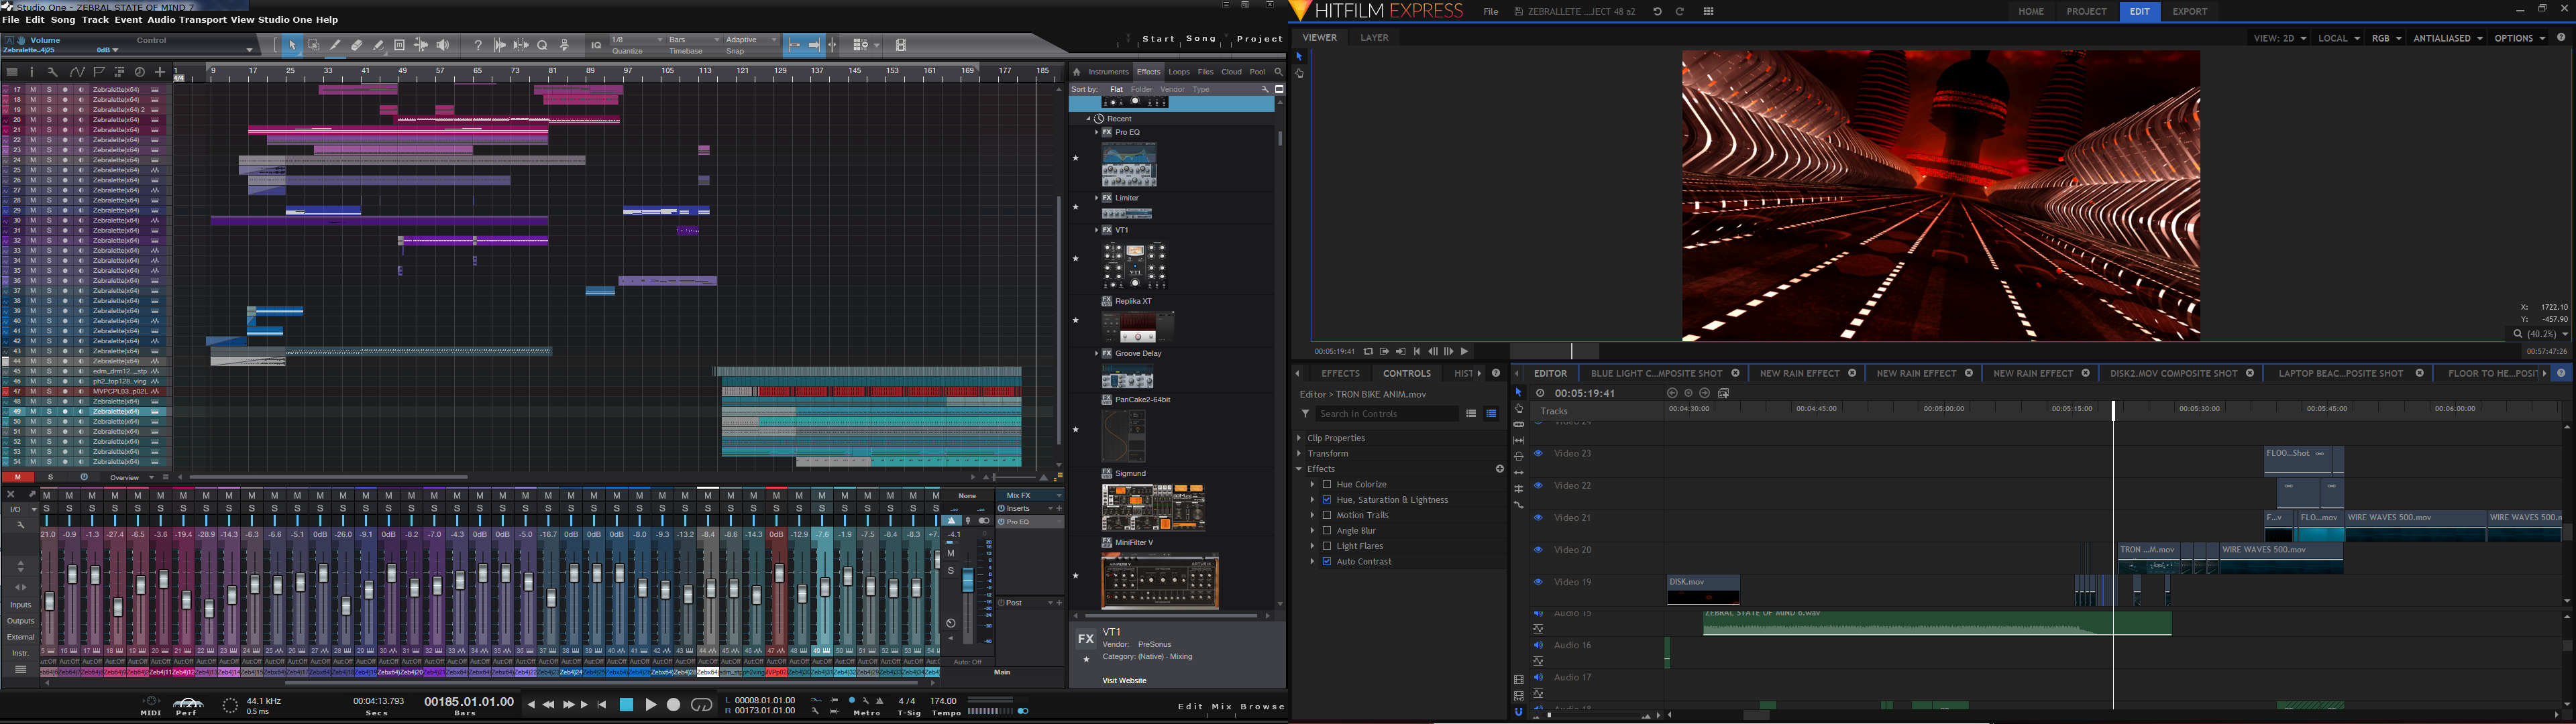
Task: Open the video player filmstrip icon in Studio One
Action: coord(900,45)
